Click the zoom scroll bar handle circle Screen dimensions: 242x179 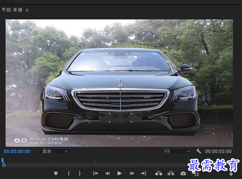4,165
